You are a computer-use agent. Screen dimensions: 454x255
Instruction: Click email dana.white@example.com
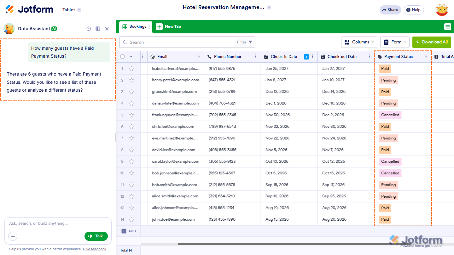click(175, 103)
